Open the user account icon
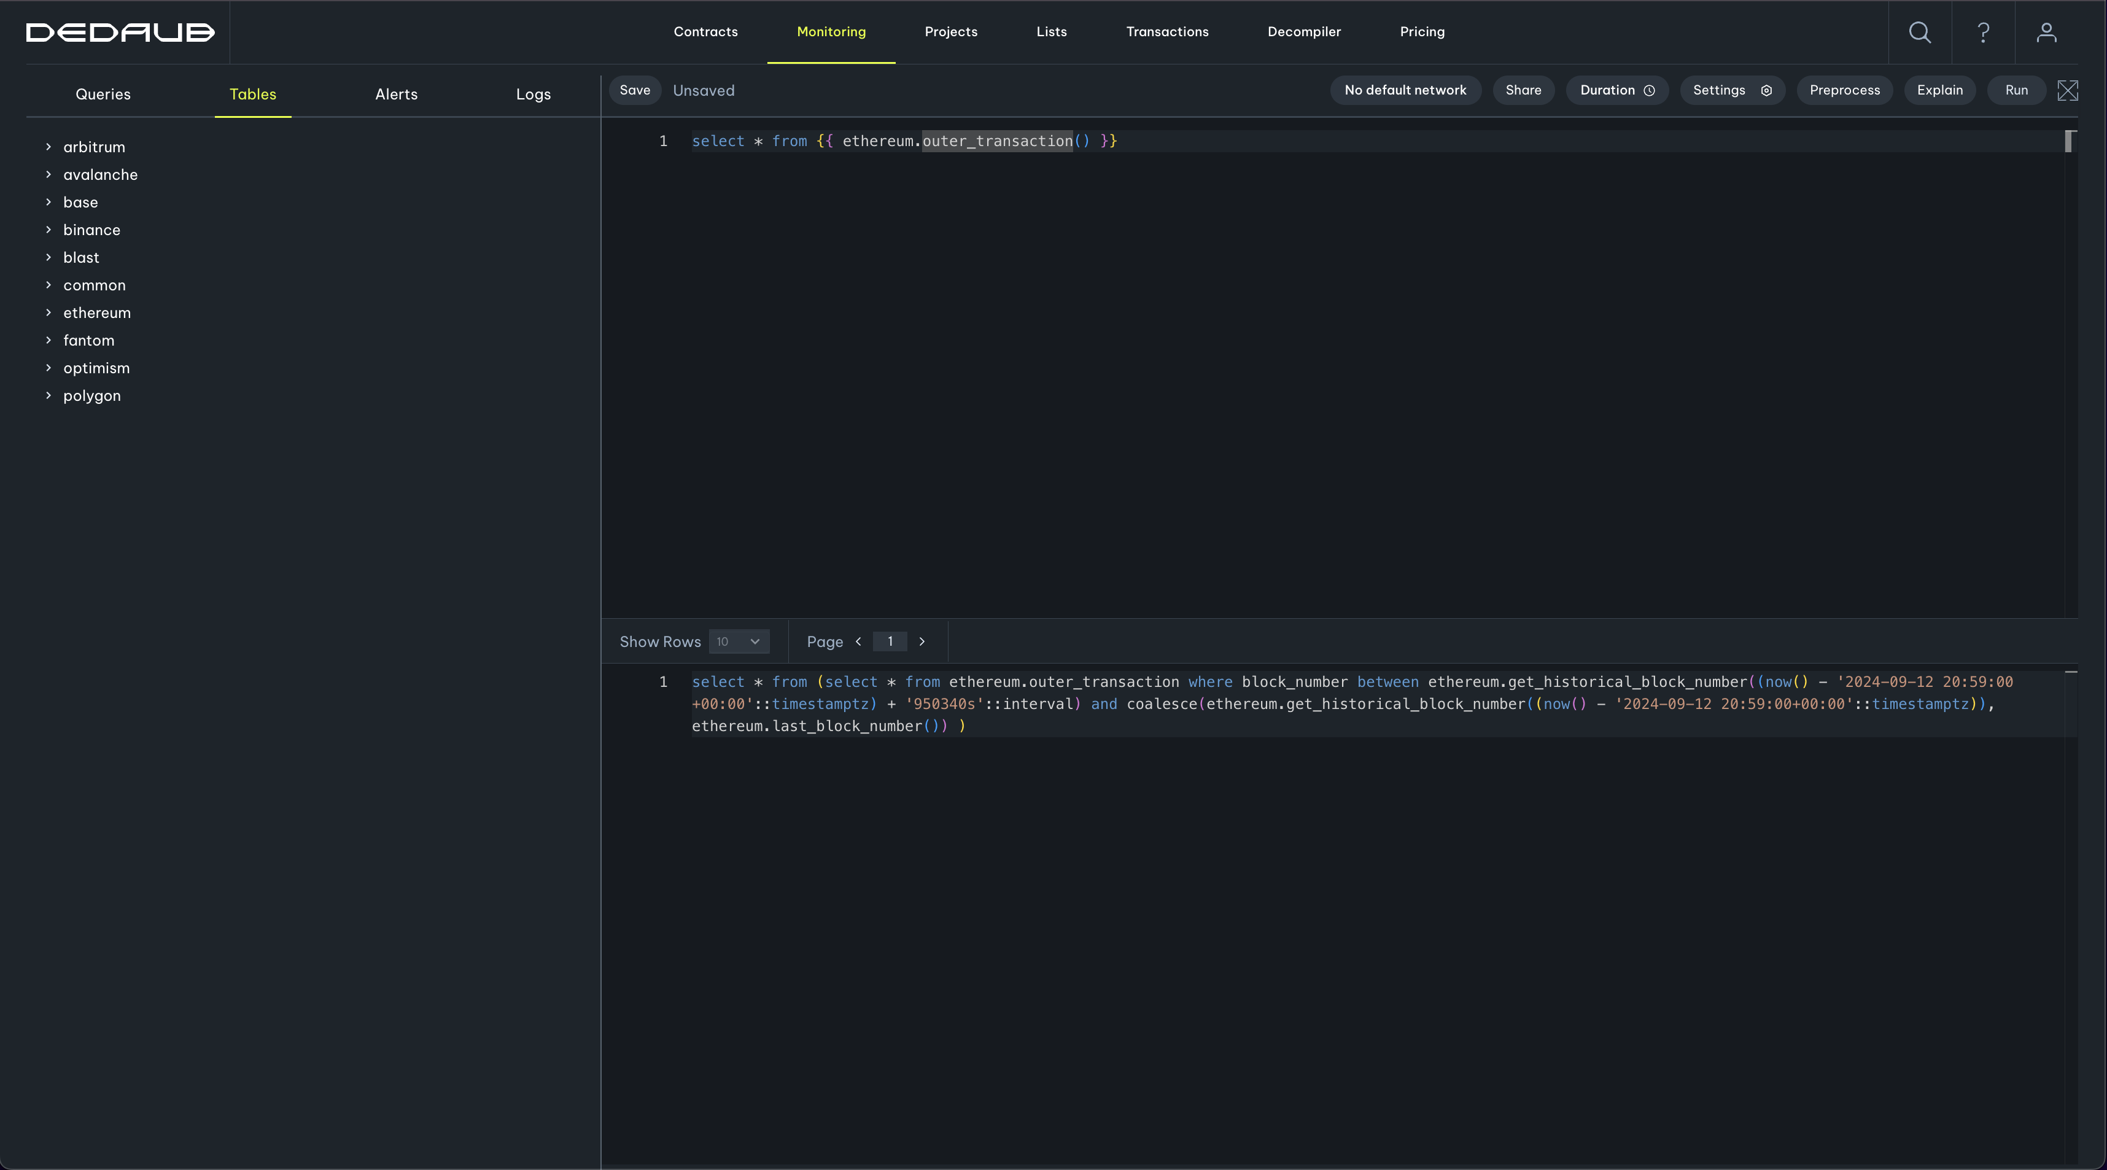 pos(2046,32)
